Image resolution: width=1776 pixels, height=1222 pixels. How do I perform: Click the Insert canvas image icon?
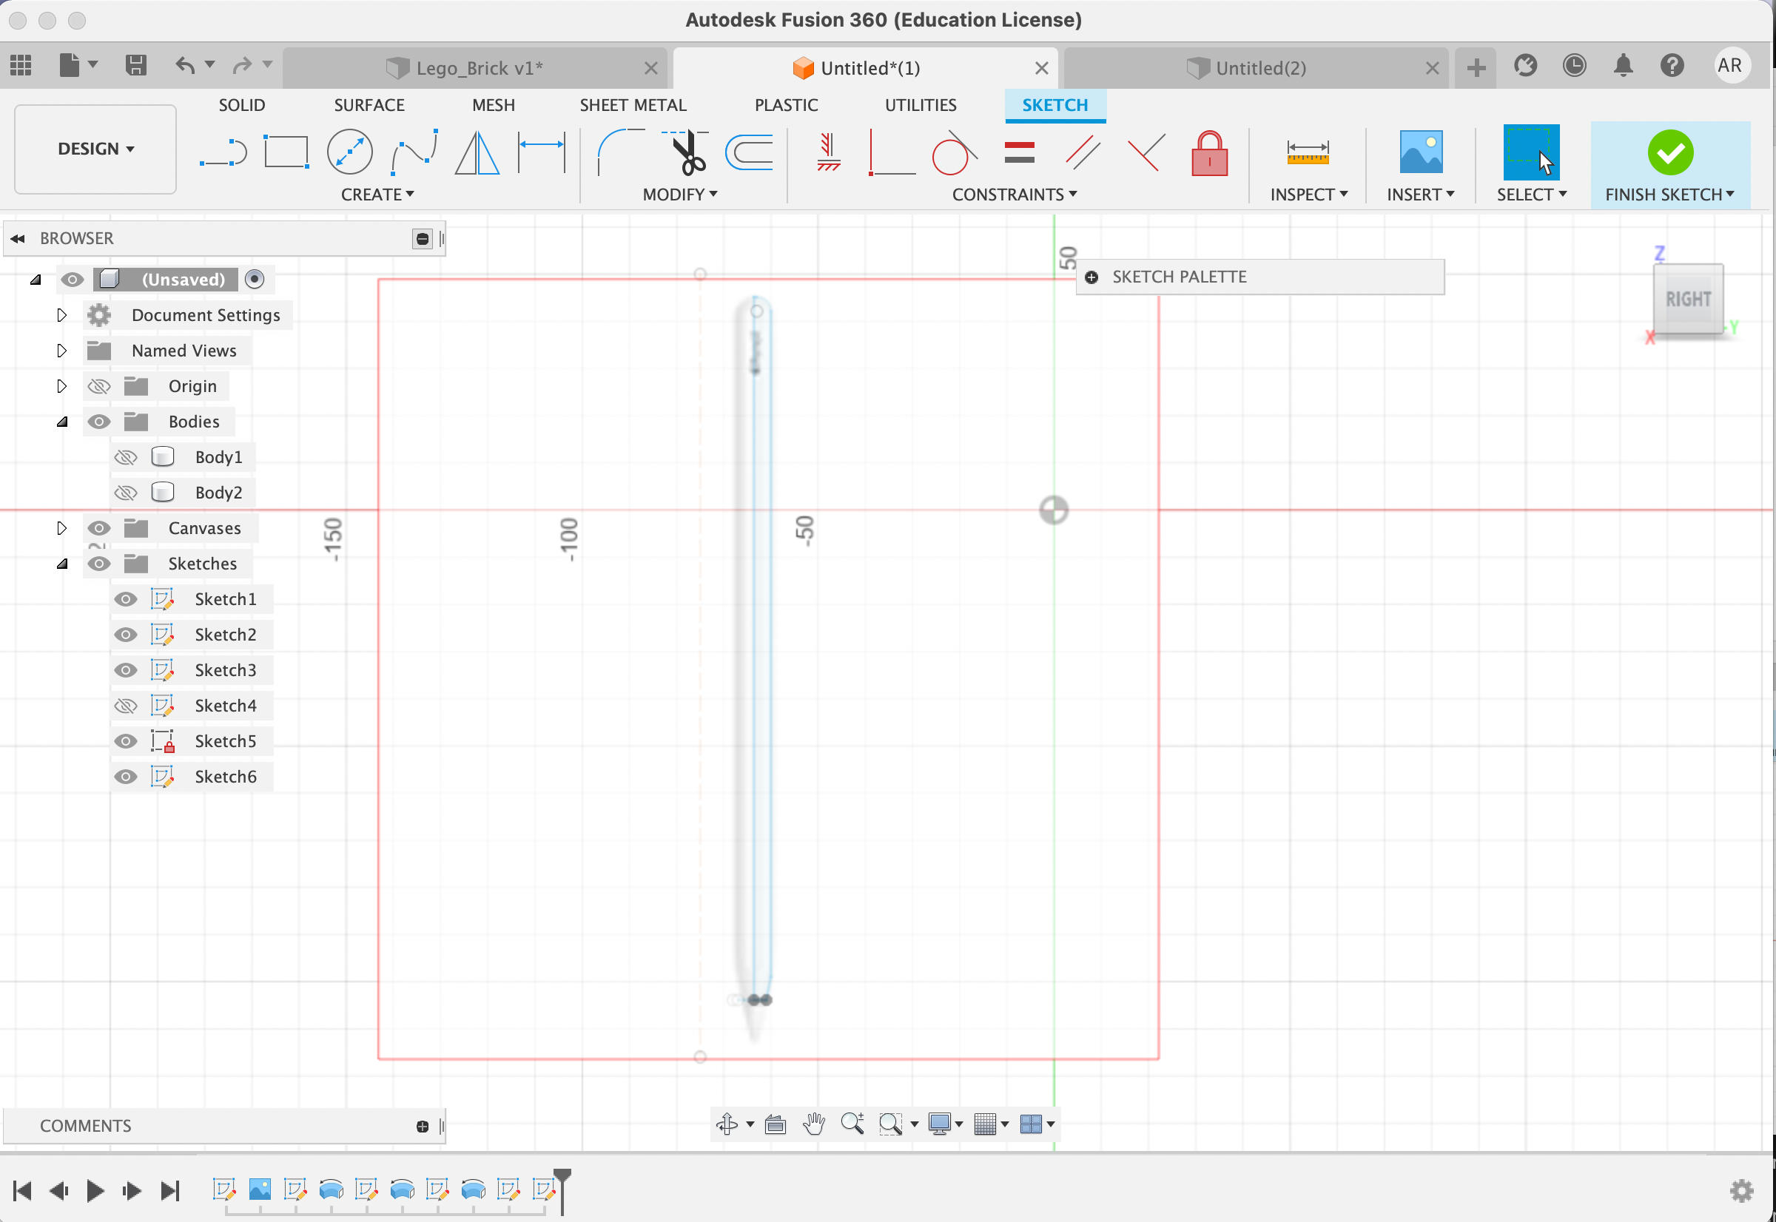[1421, 152]
